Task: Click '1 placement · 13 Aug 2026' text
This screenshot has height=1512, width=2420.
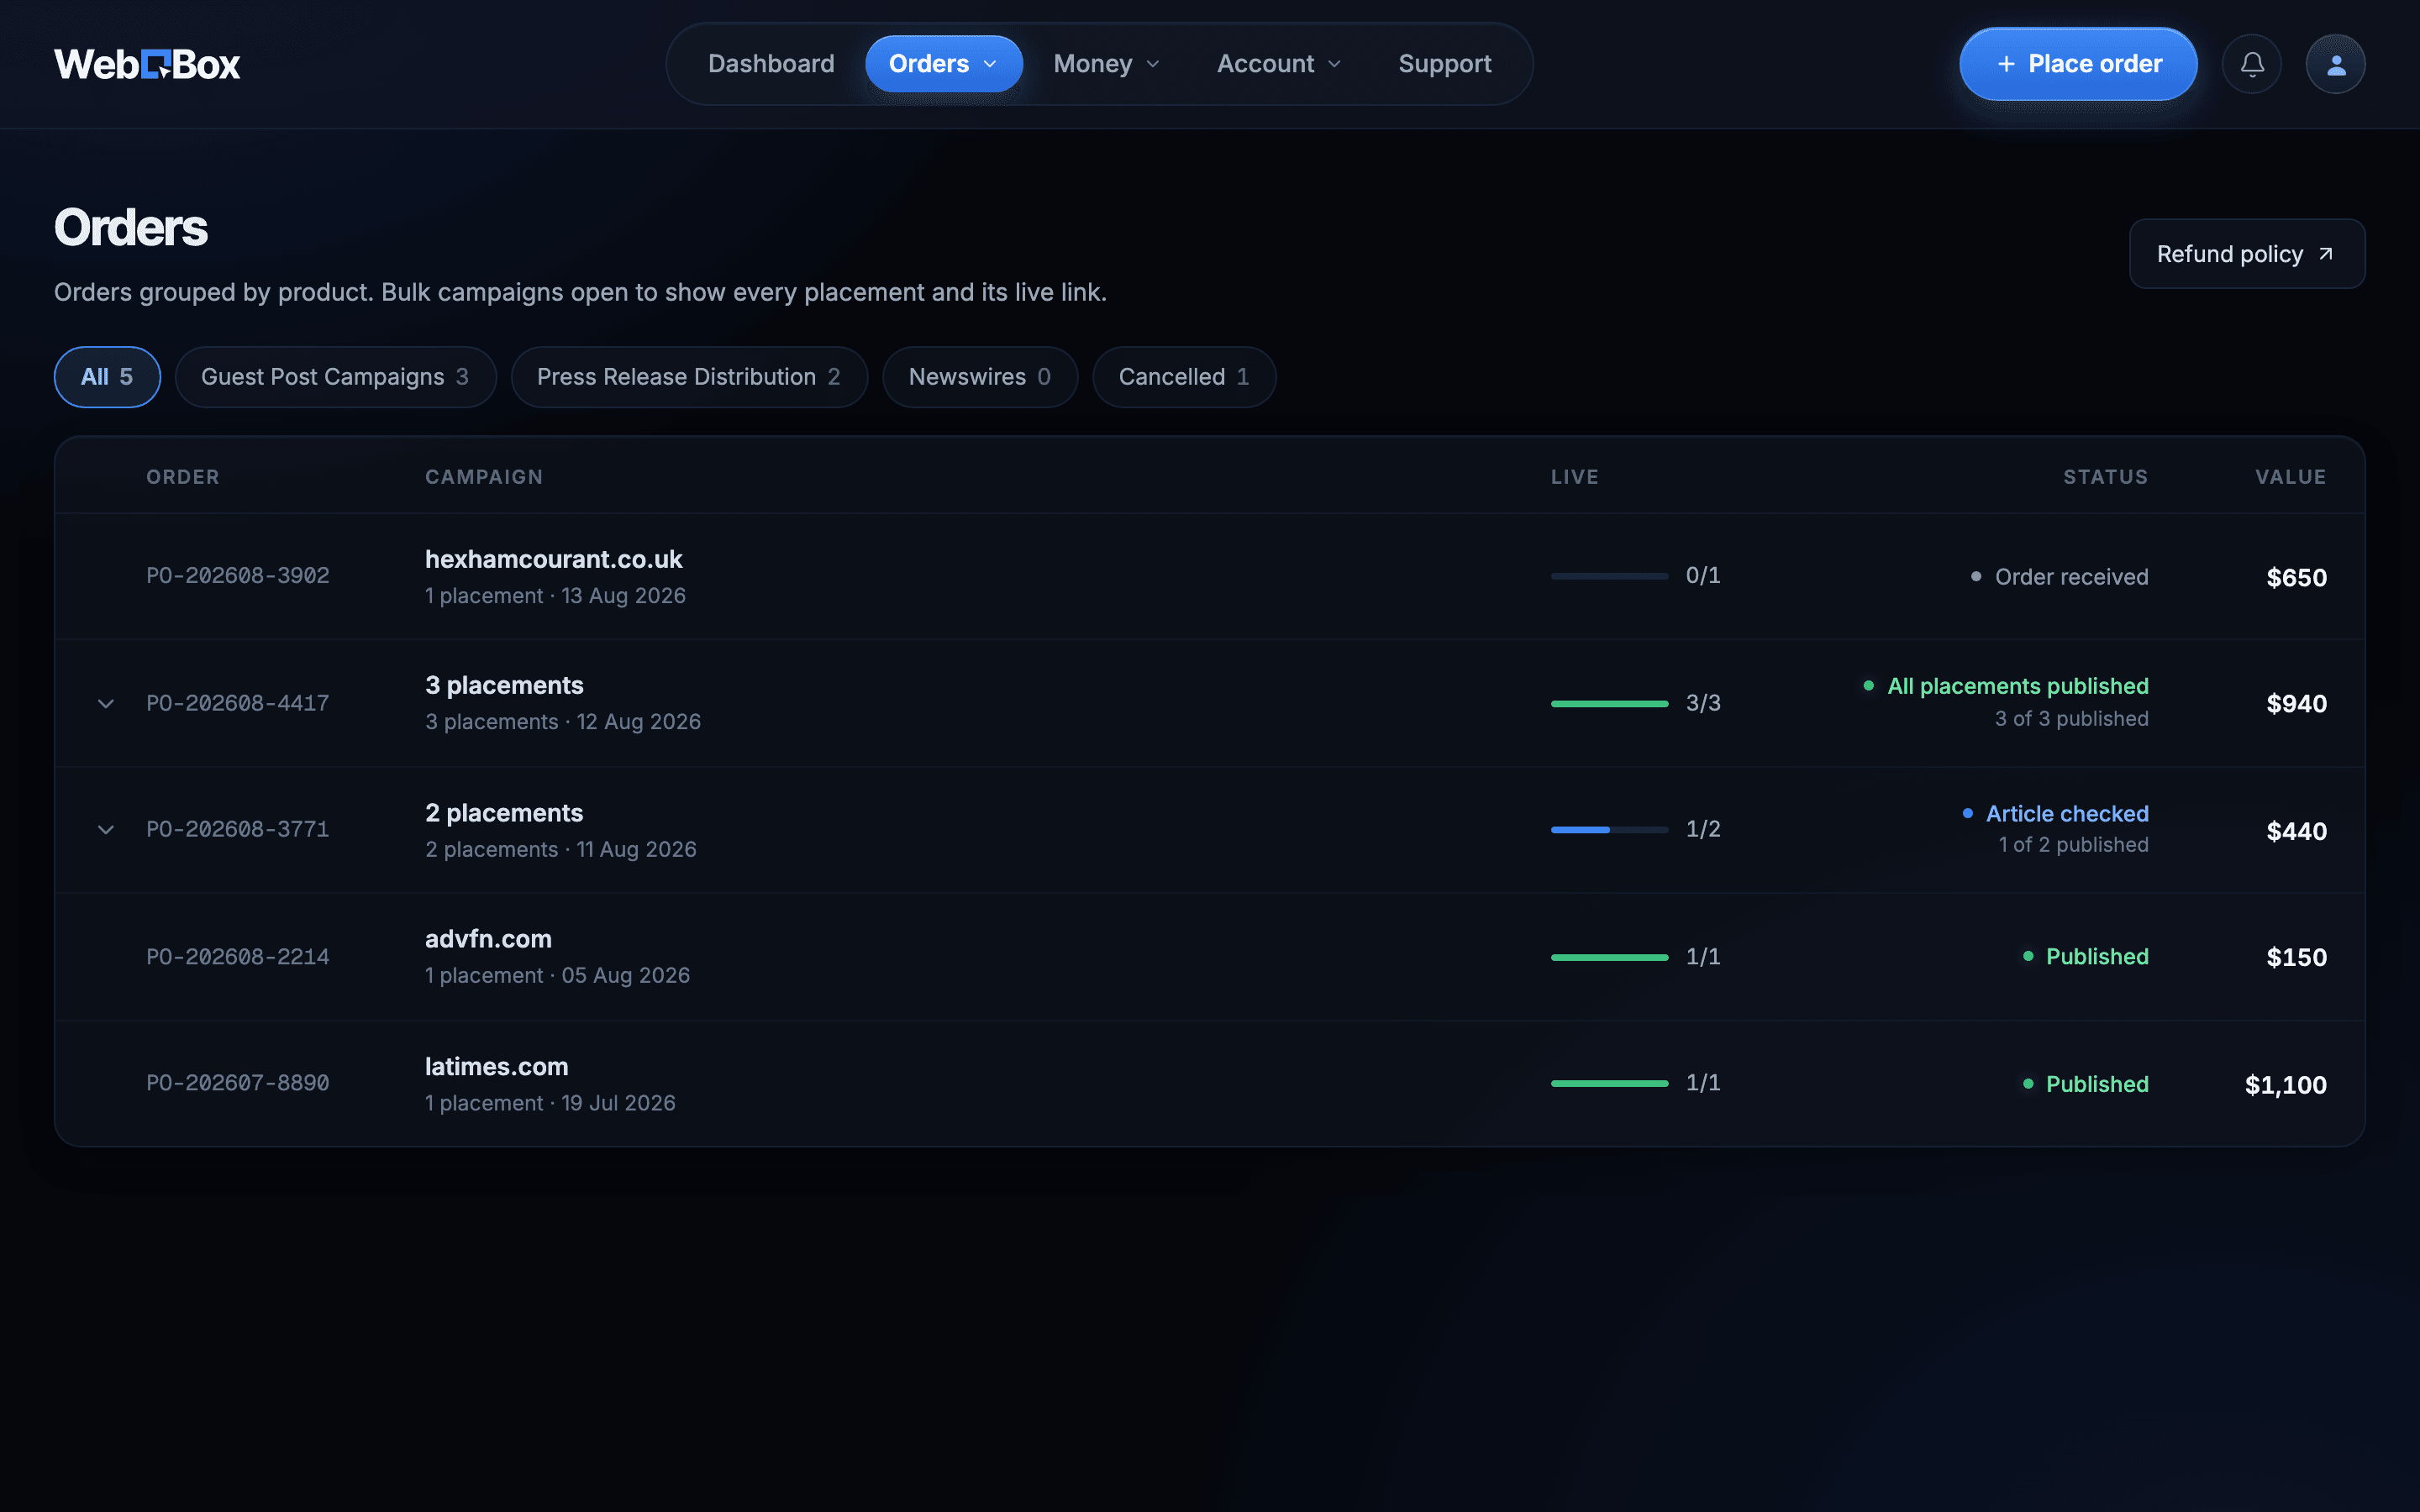Action: [x=556, y=596]
